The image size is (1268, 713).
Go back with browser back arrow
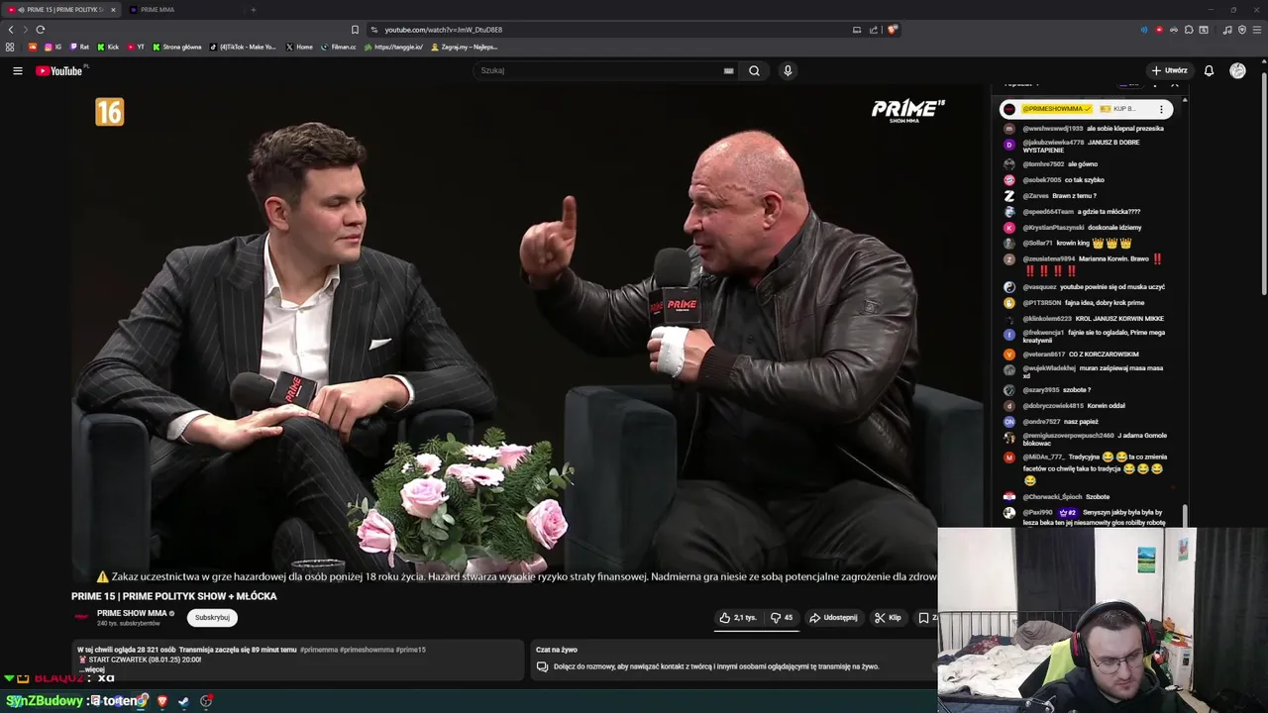coord(11,30)
